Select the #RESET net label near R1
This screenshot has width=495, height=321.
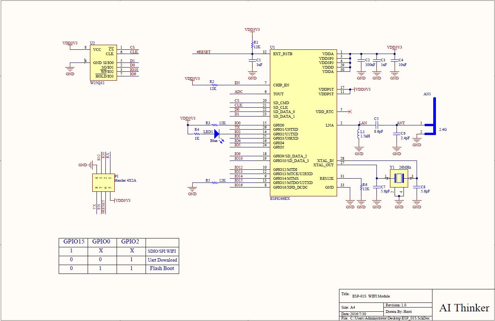click(x=203, y=52)
